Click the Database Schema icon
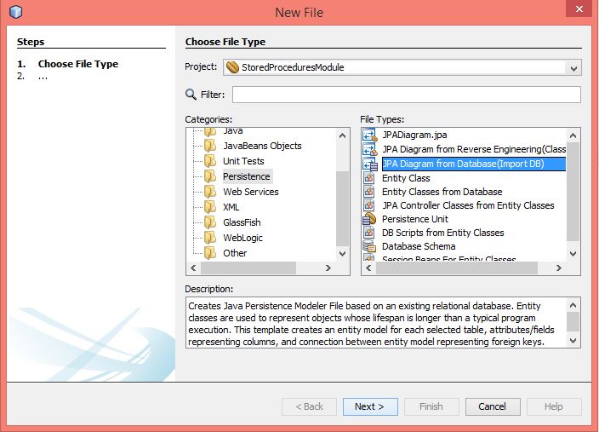The width and height of the screenshot is (599, 432). point(369,246)
